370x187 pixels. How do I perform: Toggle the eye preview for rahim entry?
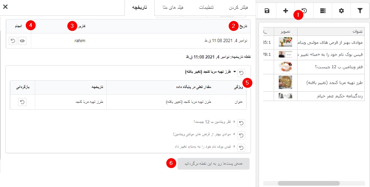22,40
